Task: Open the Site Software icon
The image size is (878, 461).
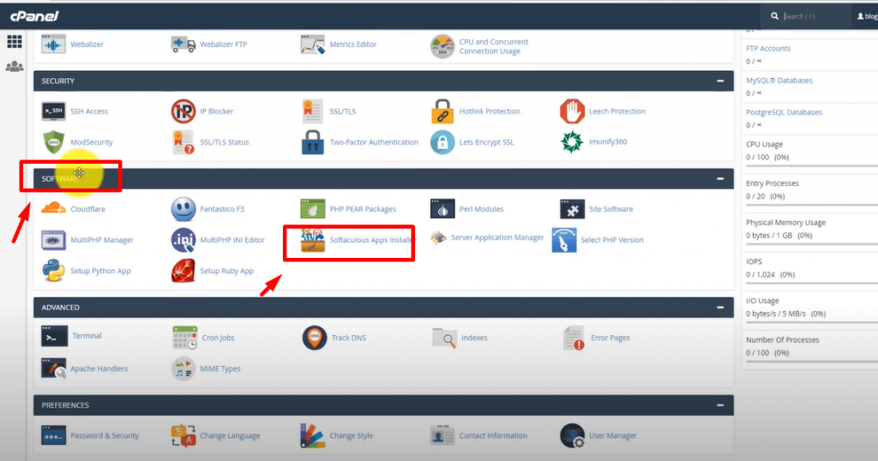Action: point(572,209)
